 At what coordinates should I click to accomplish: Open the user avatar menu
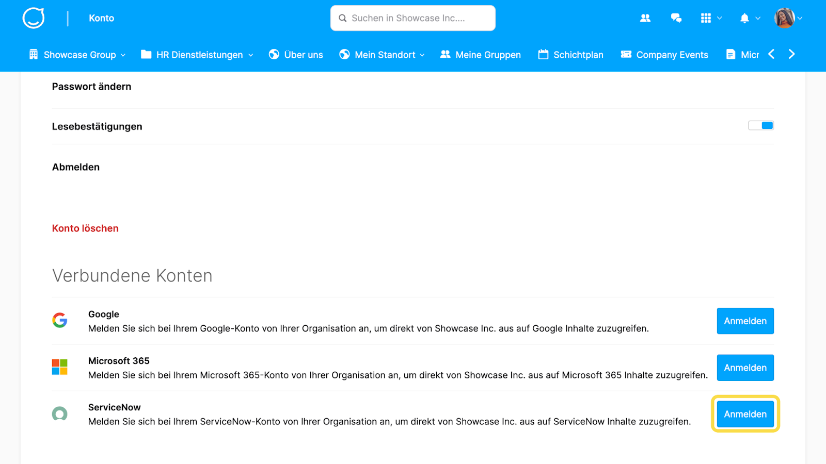pyautogui.click(x=784, y=18)
